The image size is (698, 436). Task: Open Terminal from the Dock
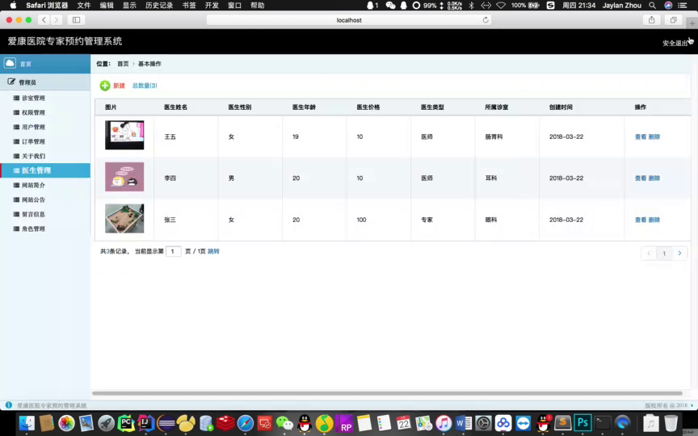click(603, 423)
